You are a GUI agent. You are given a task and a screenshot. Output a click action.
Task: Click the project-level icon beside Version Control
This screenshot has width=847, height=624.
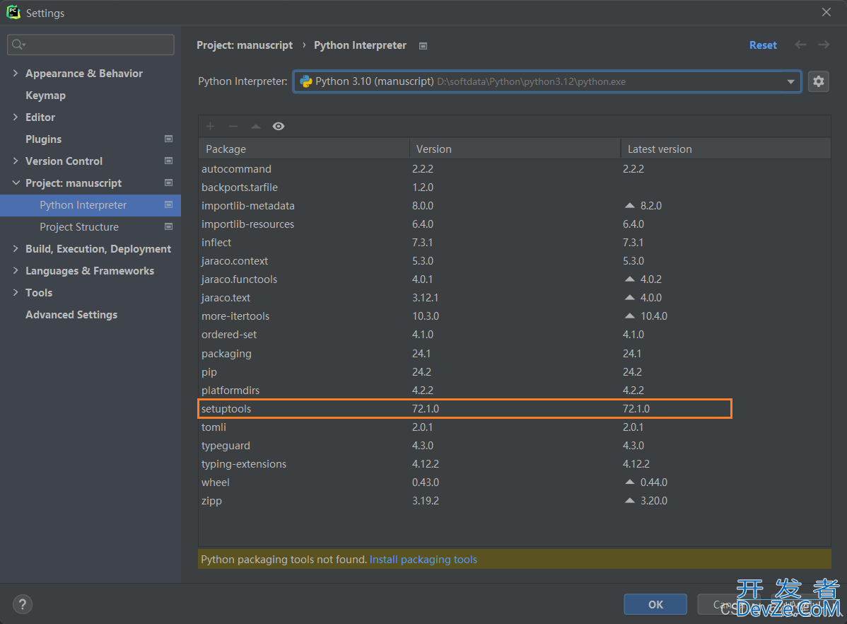168,161
